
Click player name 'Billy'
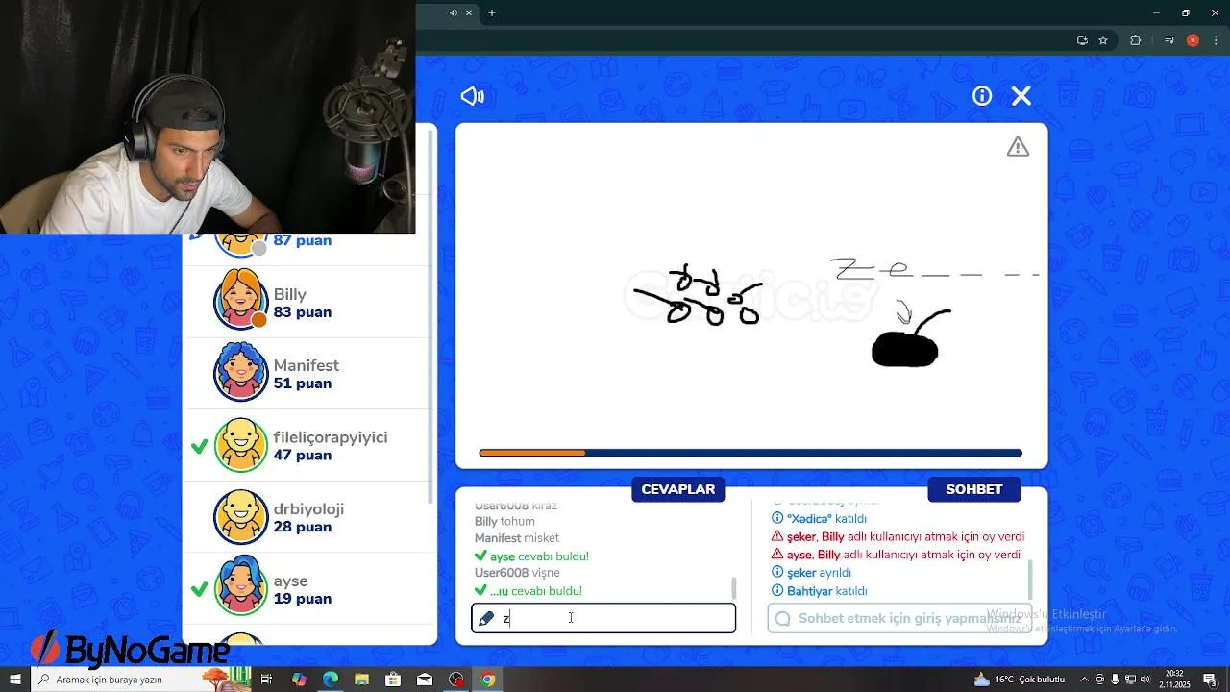289,295
